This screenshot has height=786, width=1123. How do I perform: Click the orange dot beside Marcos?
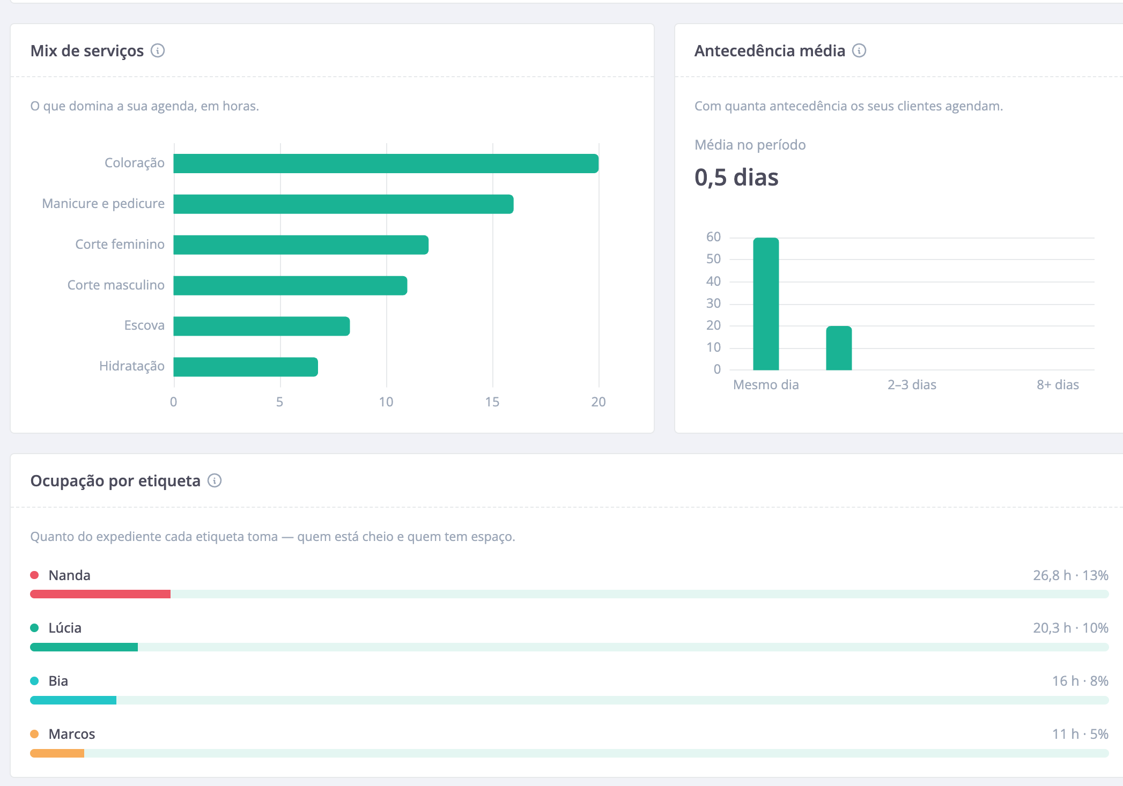point(34,734)
